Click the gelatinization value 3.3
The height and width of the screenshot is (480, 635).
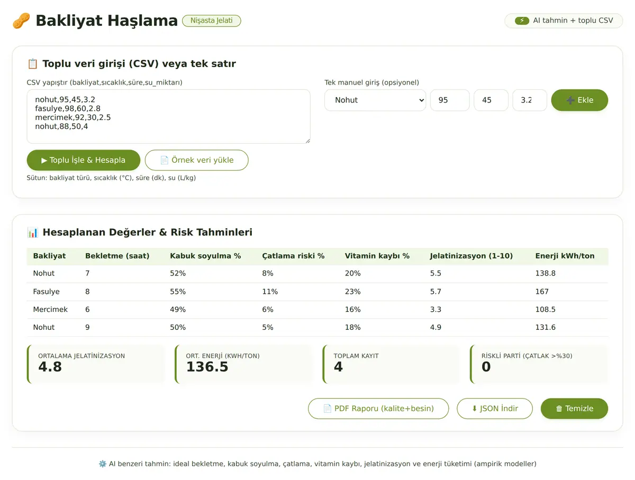436,310
